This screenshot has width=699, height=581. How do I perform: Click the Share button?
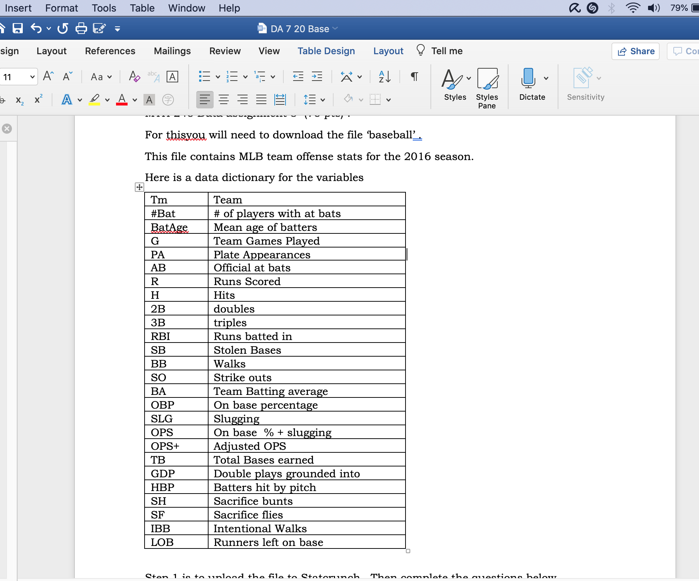pos(635,51)
